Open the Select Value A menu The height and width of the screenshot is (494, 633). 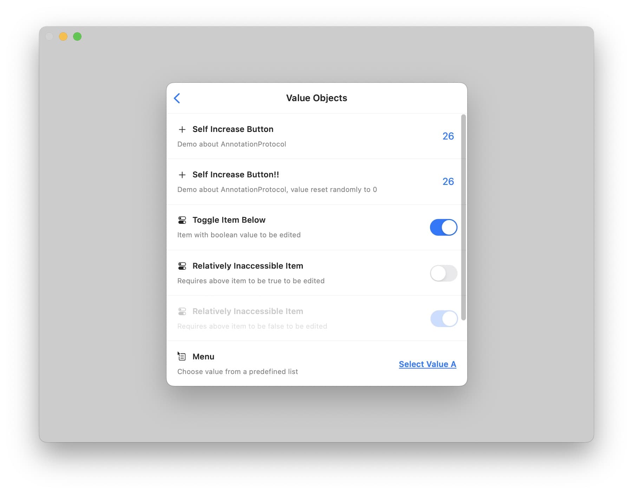(427, 364)
